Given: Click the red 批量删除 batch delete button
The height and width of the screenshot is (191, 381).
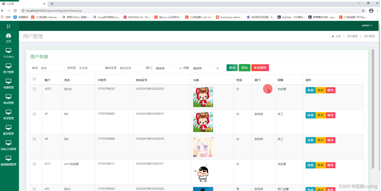Looking at the screenshot, I should click(x=260, y=68).
